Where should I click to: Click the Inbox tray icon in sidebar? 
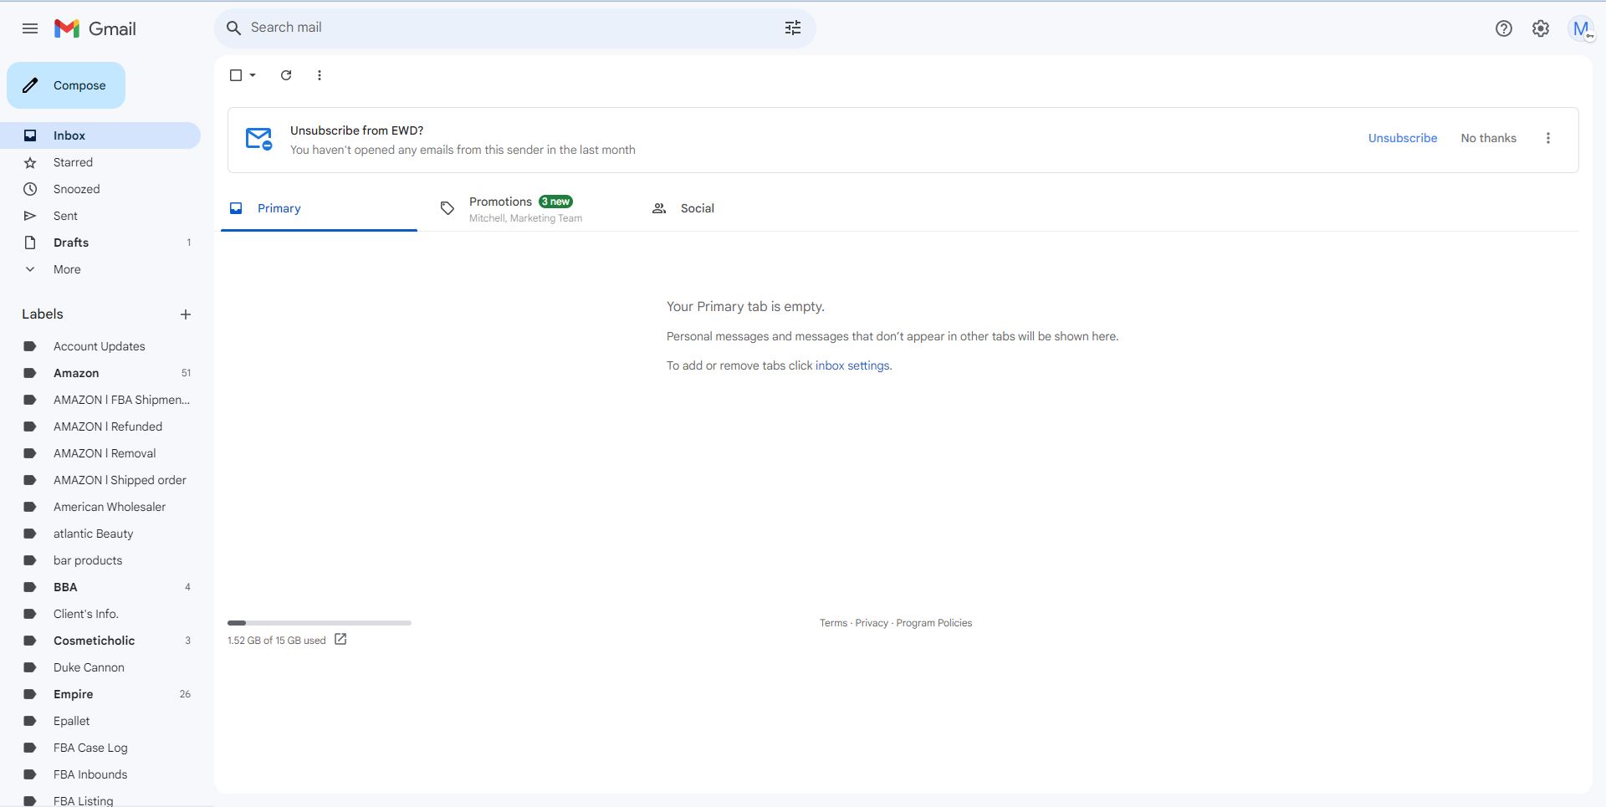click(30, 135)
